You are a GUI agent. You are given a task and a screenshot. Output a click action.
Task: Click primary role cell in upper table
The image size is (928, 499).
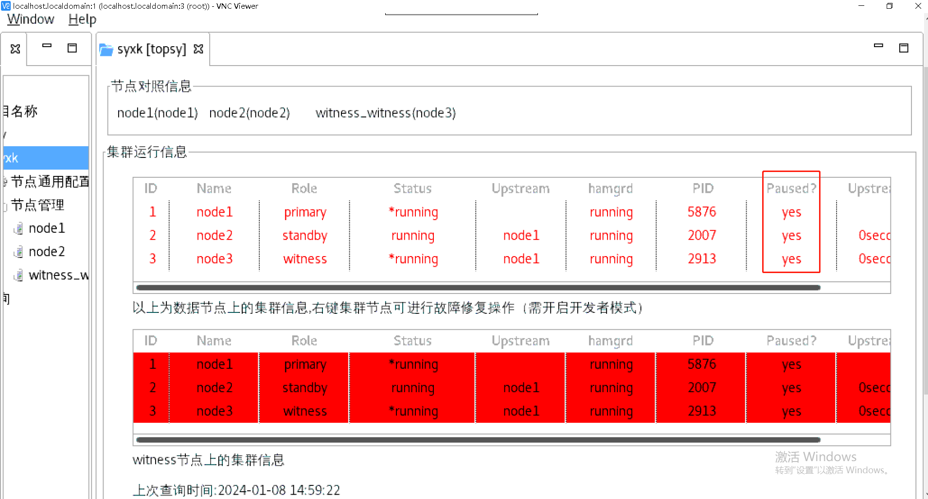click(x=305, y=212)
